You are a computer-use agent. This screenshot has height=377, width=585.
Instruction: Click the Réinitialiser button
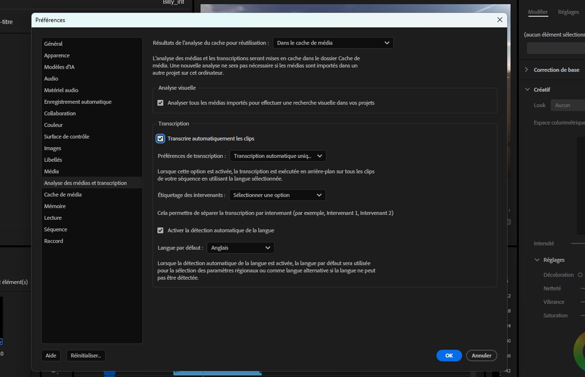tap(86, 355)
